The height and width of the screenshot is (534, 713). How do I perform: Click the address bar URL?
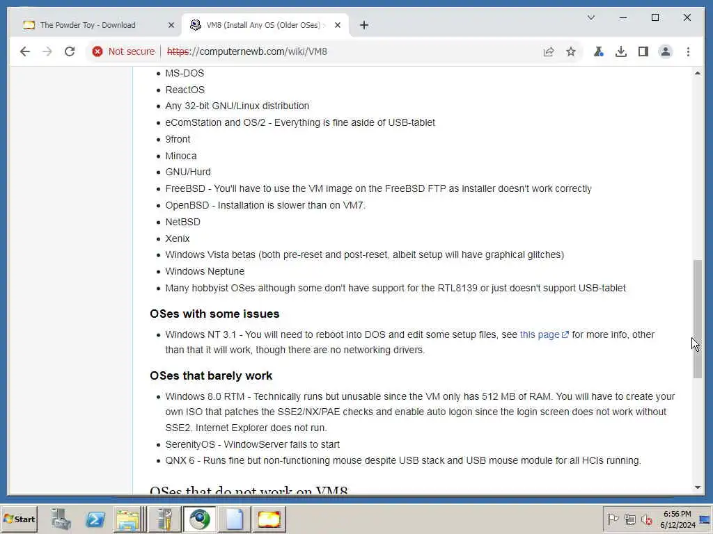tap(247, 51)
